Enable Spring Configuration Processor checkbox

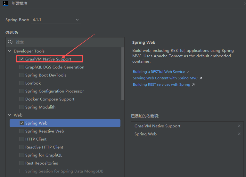[22, 91]
